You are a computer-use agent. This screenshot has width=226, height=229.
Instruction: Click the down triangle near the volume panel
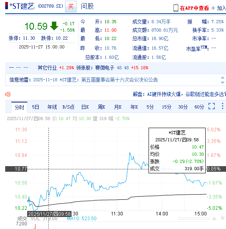[222, 219]
